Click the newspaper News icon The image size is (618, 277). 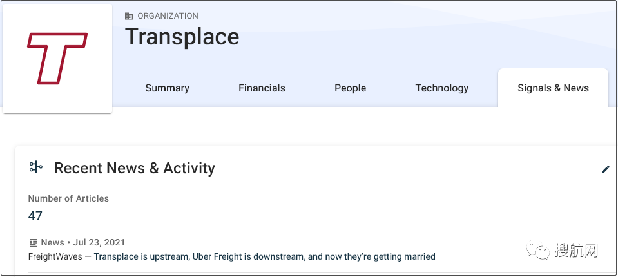point(34,243)
